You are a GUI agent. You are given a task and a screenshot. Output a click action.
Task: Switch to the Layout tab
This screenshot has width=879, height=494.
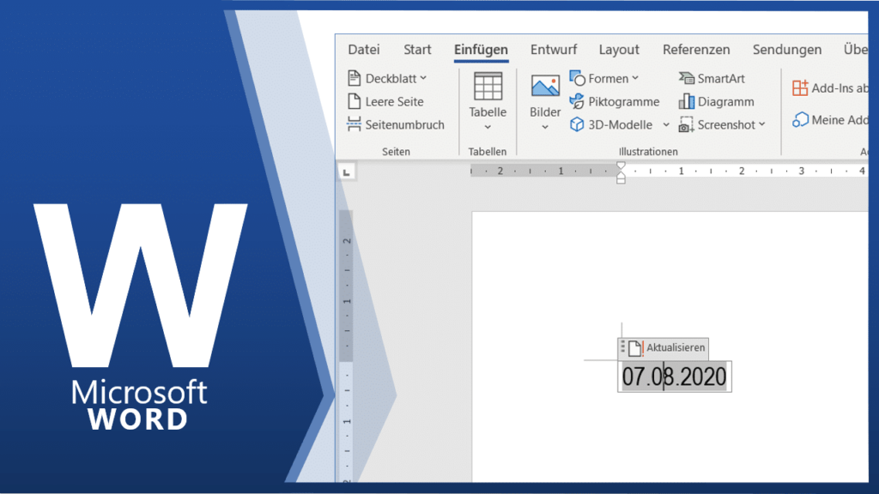619,50
